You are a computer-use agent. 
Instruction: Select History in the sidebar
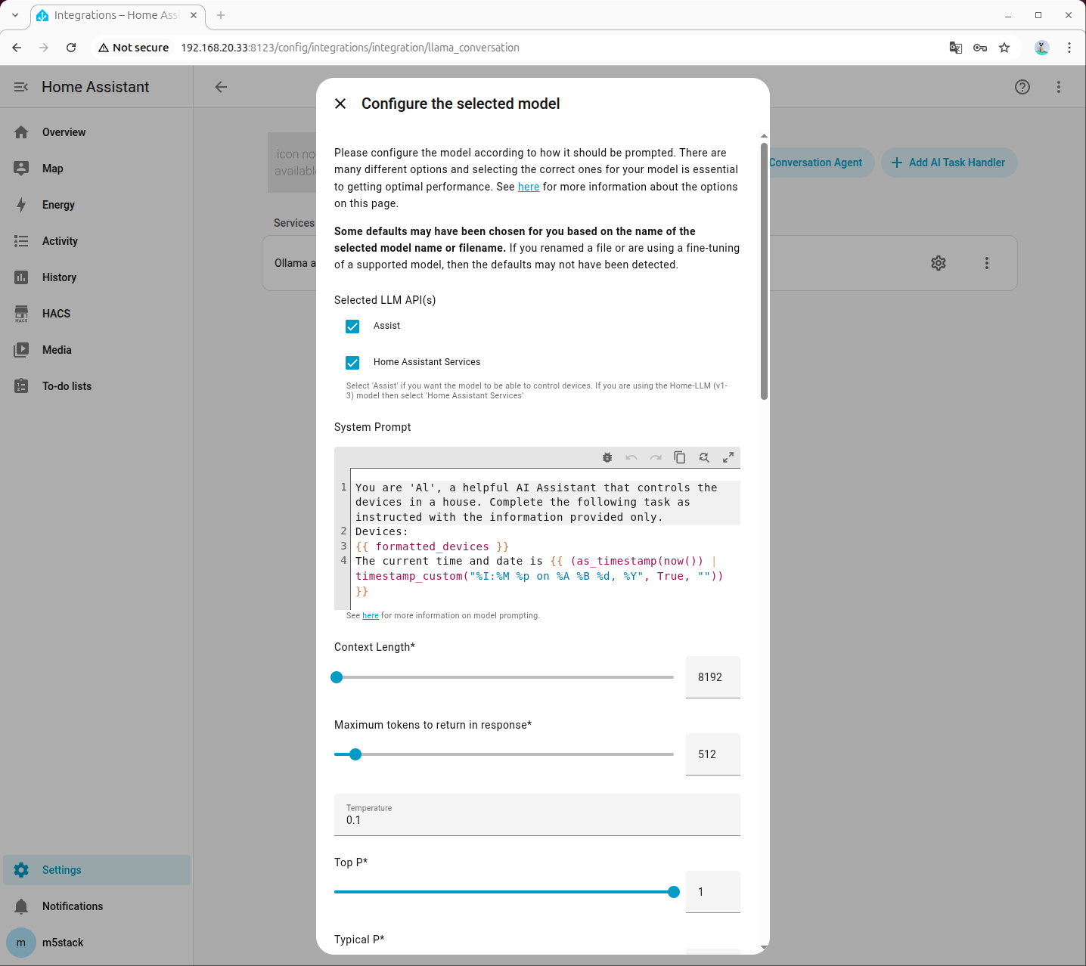click(x=59, y=277)
